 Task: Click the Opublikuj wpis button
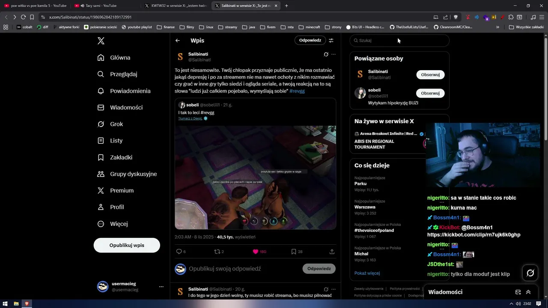[x=127, y=245]
